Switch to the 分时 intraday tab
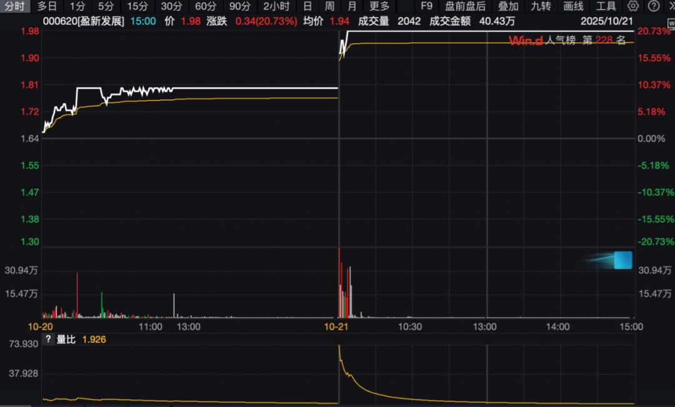 (14, 6)
